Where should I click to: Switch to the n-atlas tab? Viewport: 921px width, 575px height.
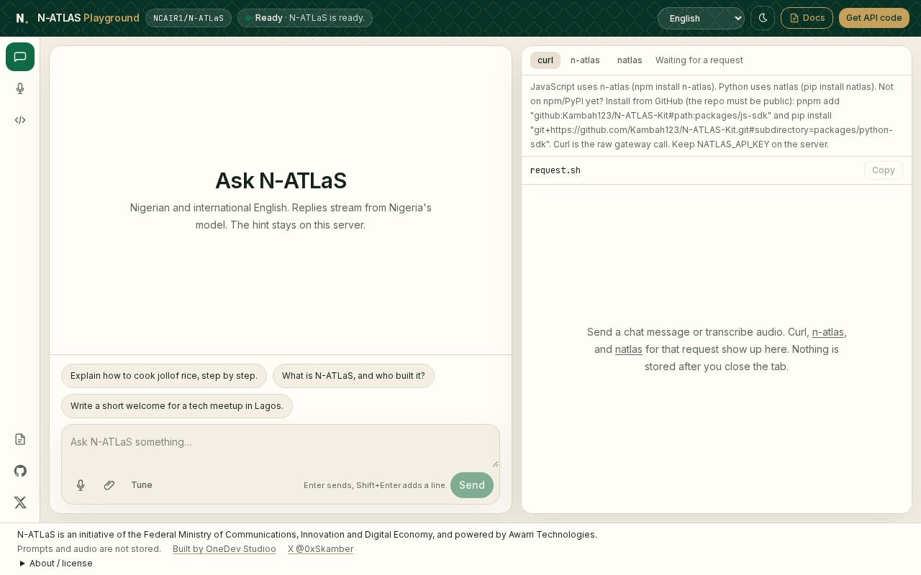(x=585, y=60)
